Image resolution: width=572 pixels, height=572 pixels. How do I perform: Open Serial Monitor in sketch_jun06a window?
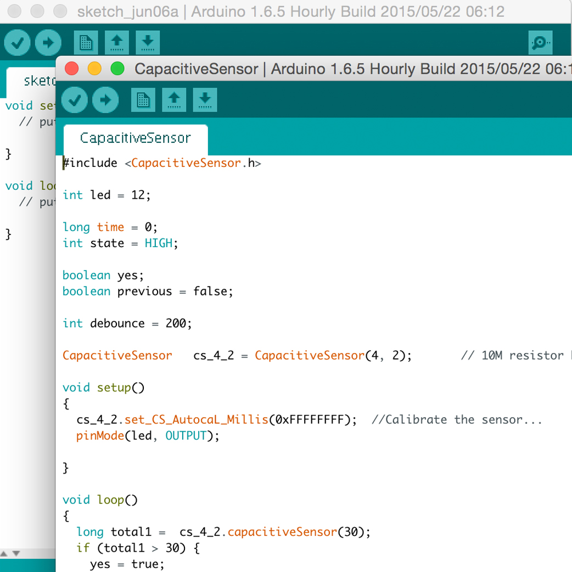tap(540, 43)
